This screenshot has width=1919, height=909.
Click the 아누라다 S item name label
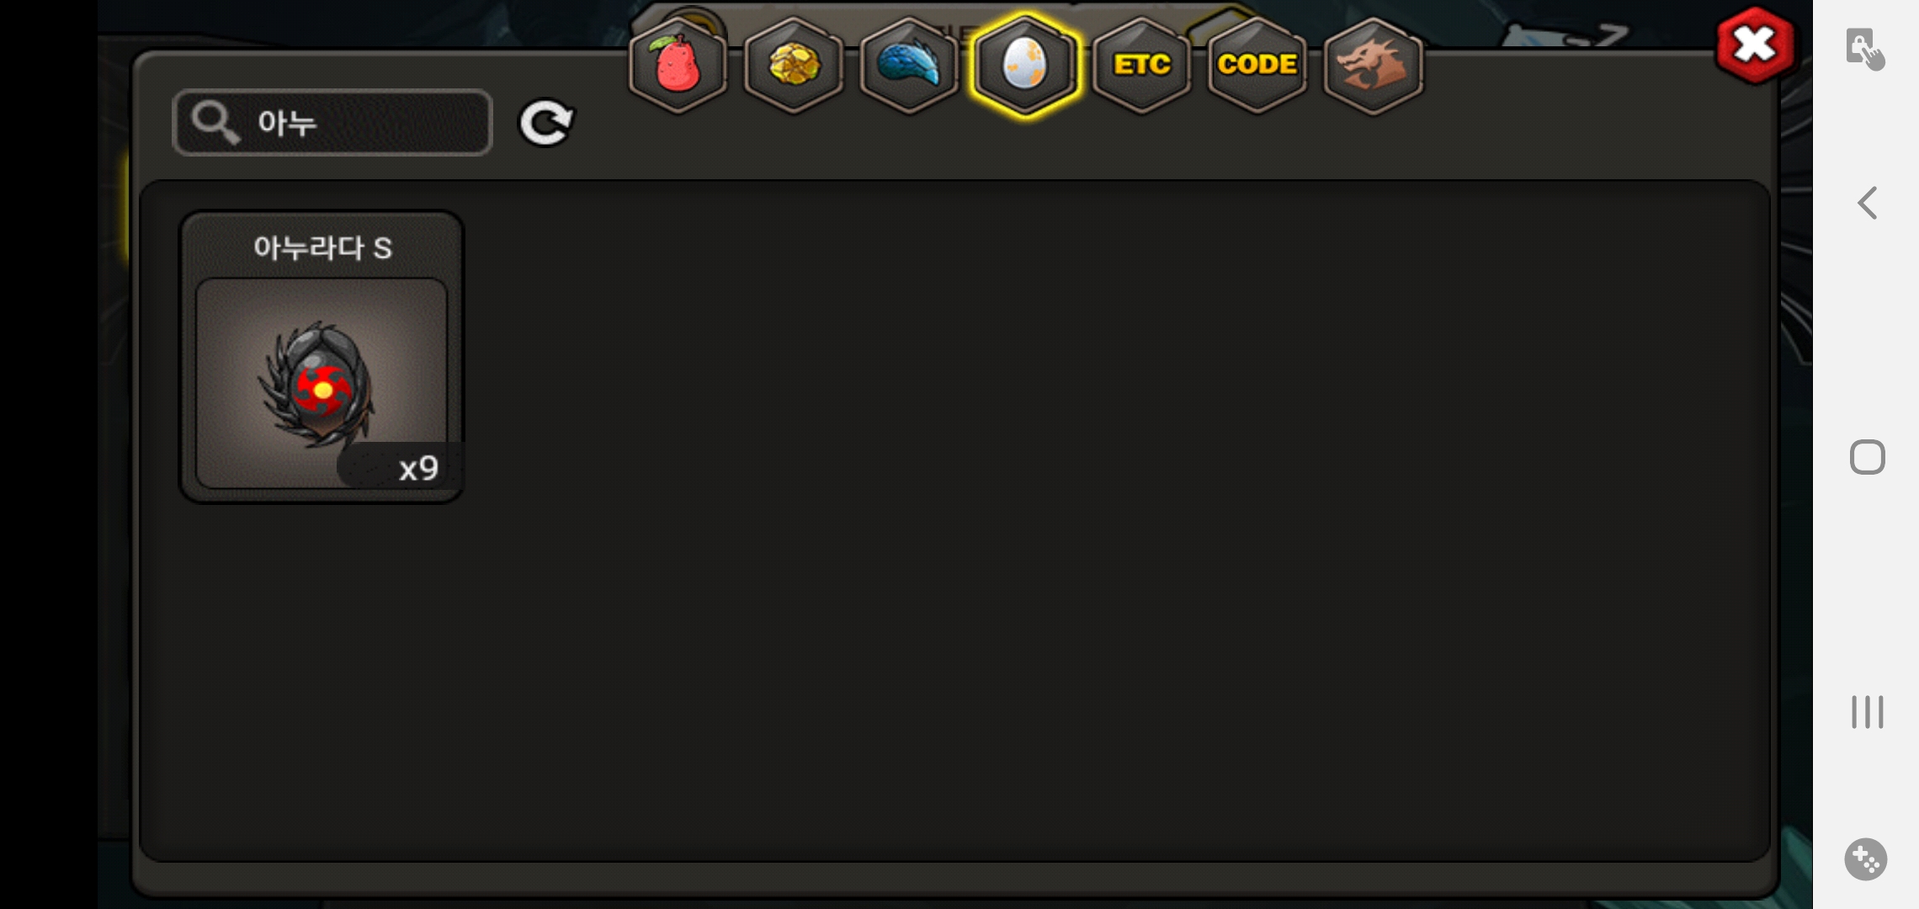[322, 247]
